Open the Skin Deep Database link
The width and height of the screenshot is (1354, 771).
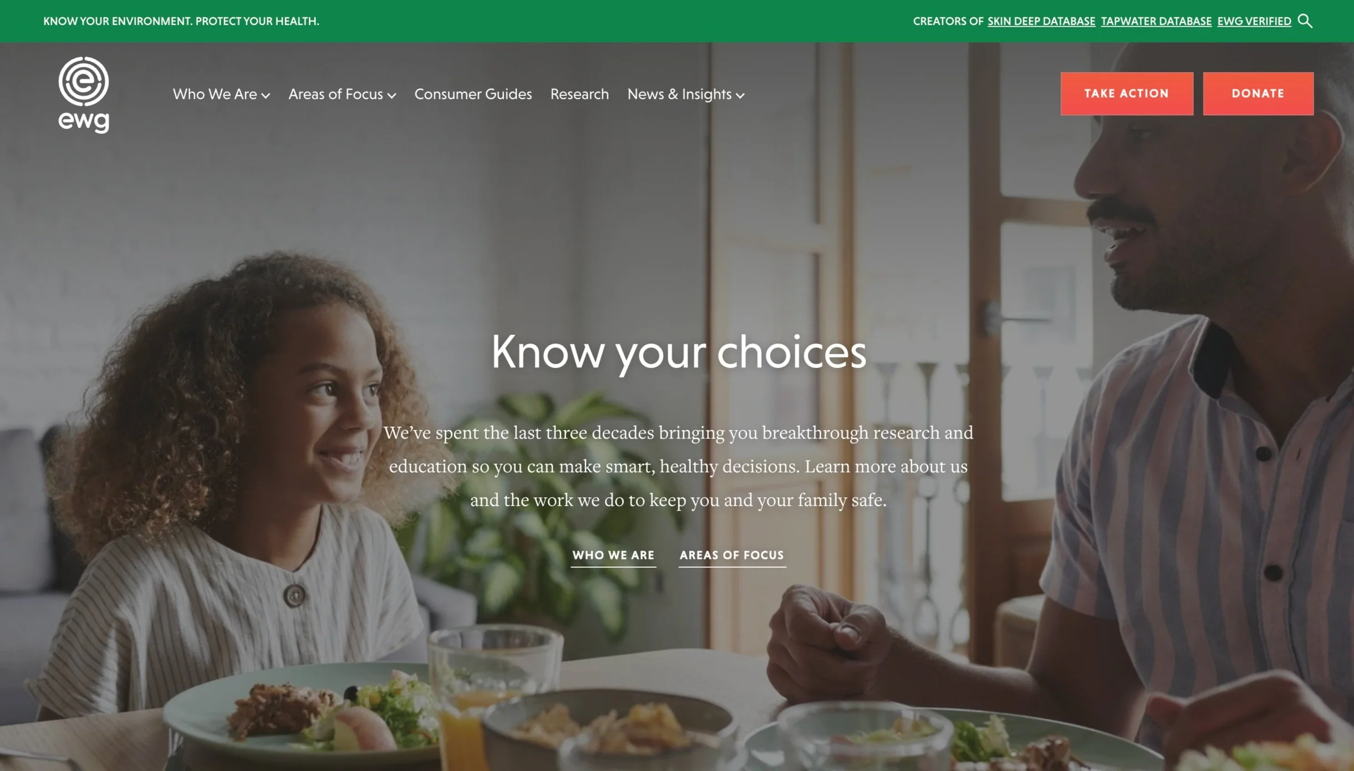click(1041, 21)
